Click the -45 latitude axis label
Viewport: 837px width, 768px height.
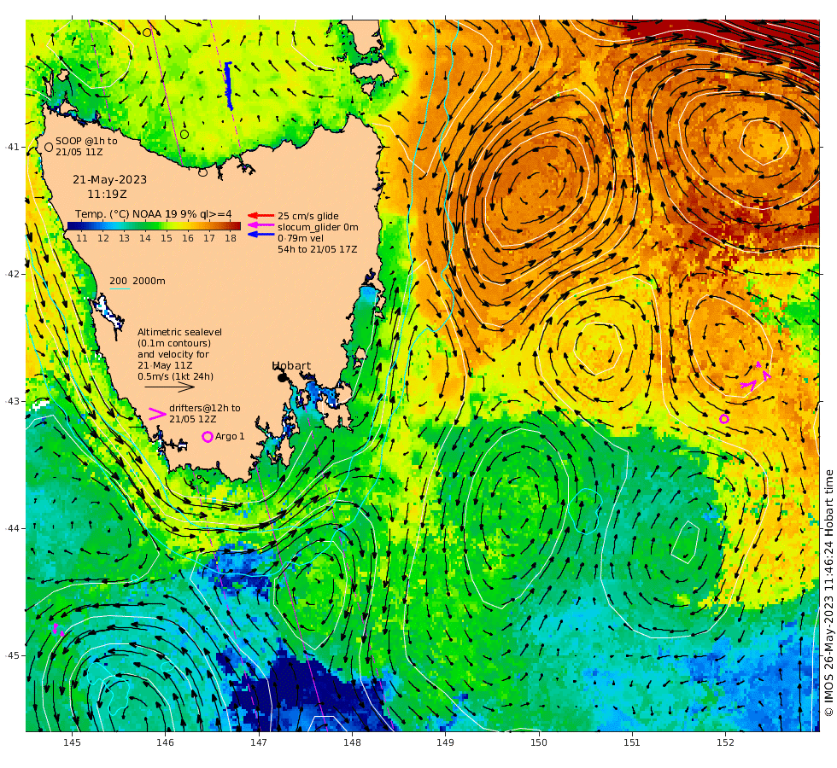click(12, 655)
